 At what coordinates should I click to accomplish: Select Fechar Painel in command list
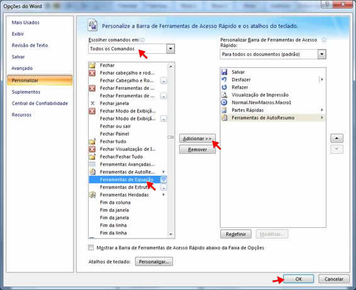(128, 134)
